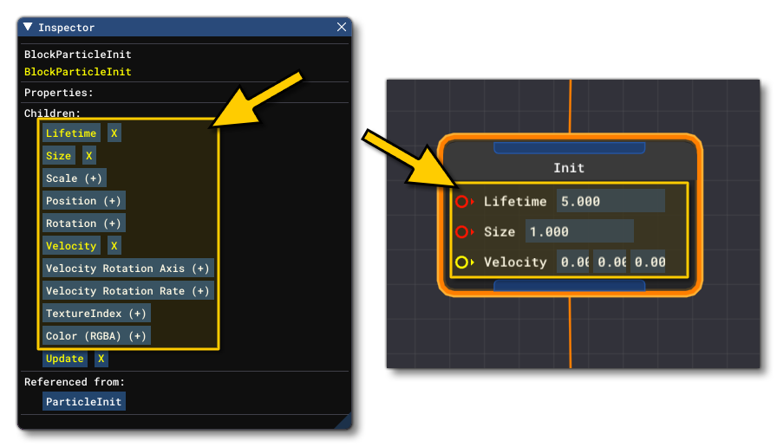Edit the Lifetime value field 5.000
The image size is (777, 447).
610,202
